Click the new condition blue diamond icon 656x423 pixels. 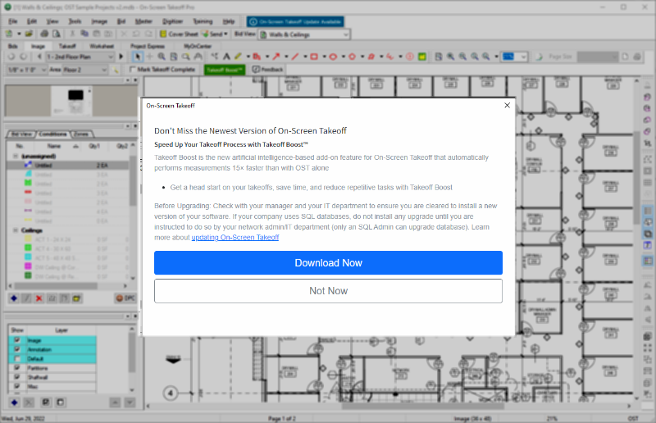click(14, 298)
